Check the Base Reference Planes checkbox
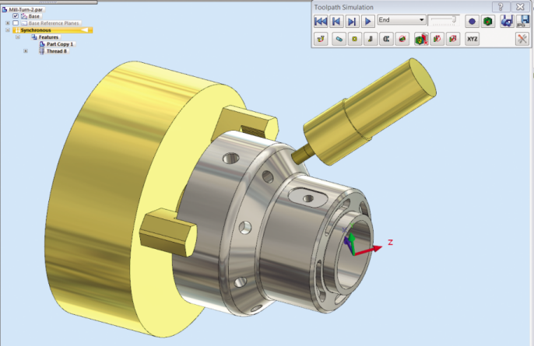 [x=16, y=23]
